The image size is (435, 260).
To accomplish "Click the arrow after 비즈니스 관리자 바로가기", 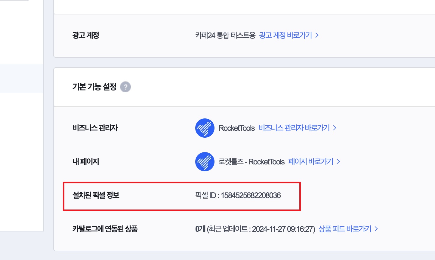I will pyautogui.click(x=335, y=128).
